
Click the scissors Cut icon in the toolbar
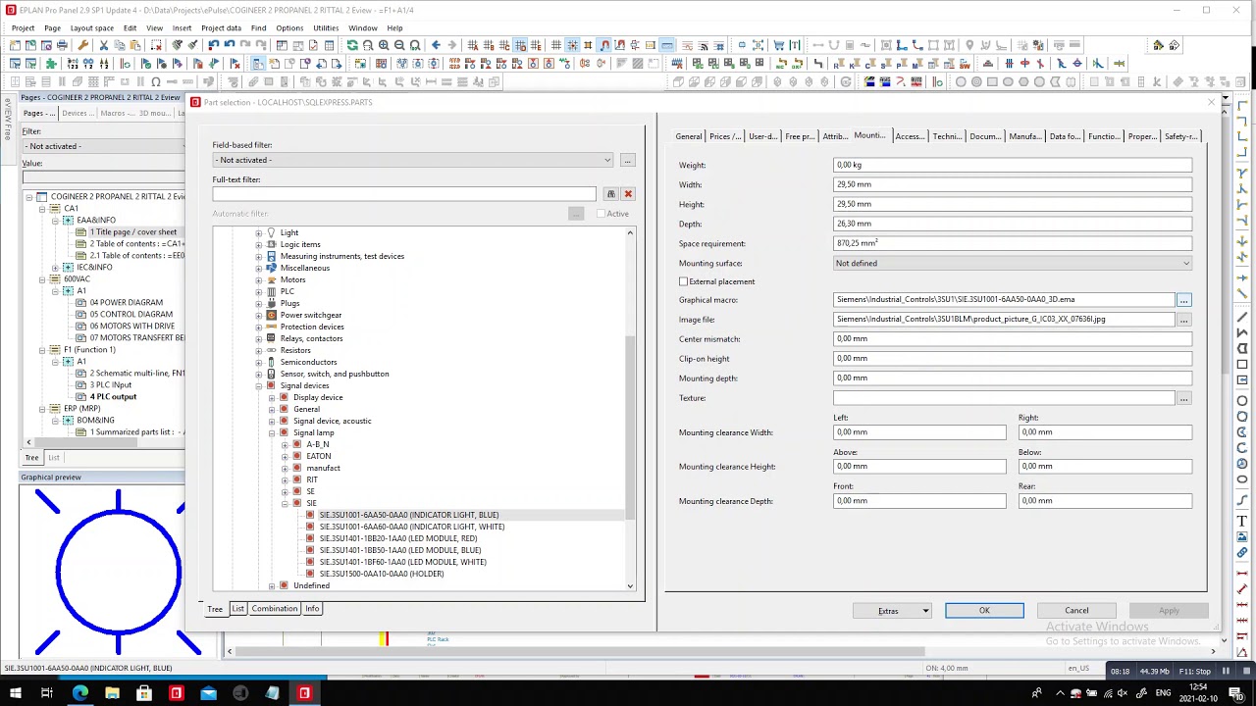[102, 45]
